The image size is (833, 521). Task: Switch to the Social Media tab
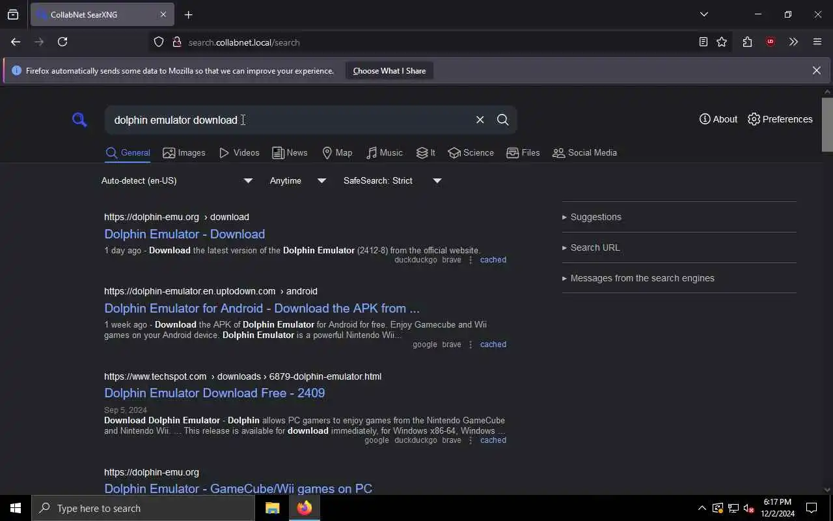coord(585,153)
